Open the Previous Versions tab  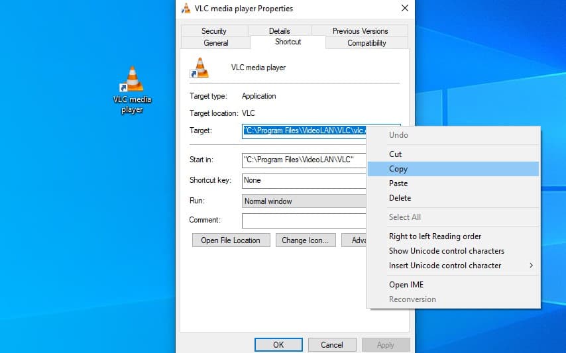361,31
